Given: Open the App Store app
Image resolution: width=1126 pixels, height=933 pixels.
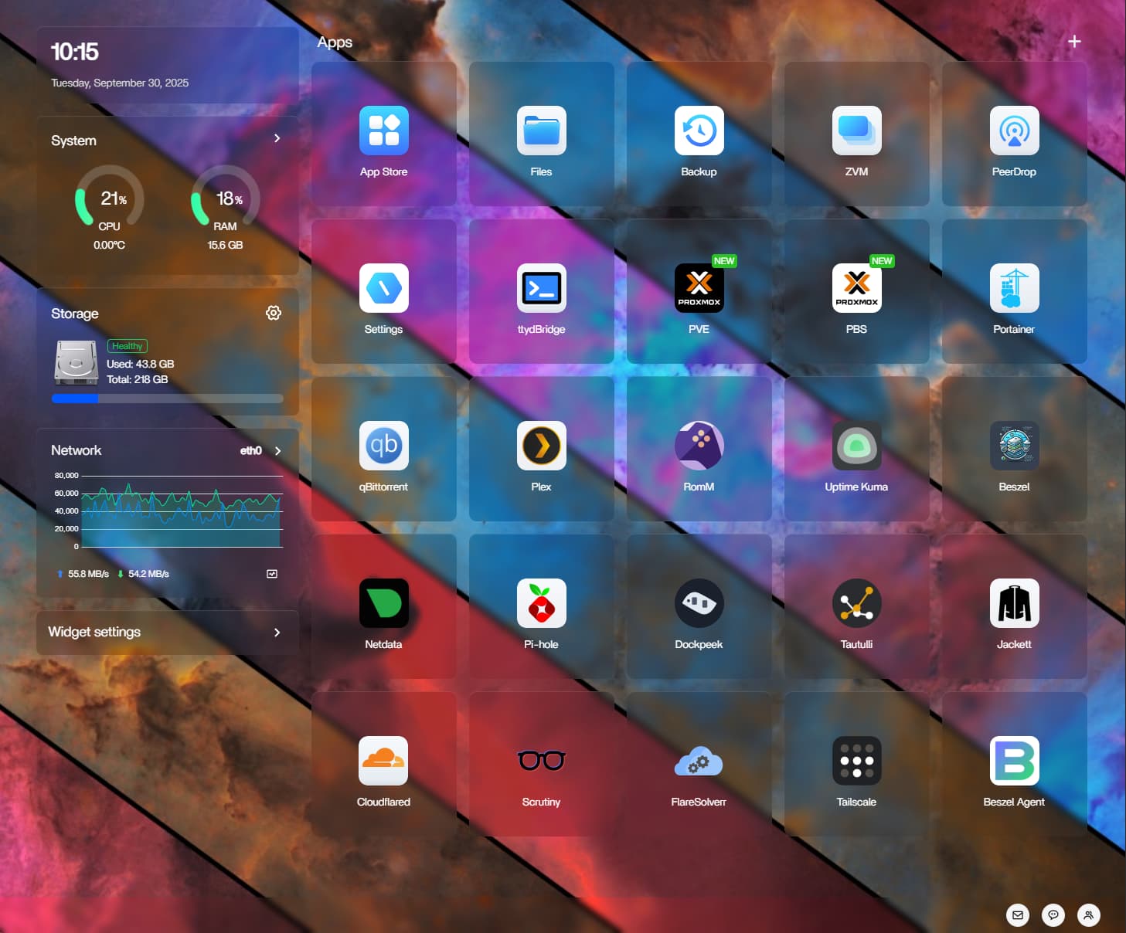Looking at the screenshot, I should (x=383, y=131).
